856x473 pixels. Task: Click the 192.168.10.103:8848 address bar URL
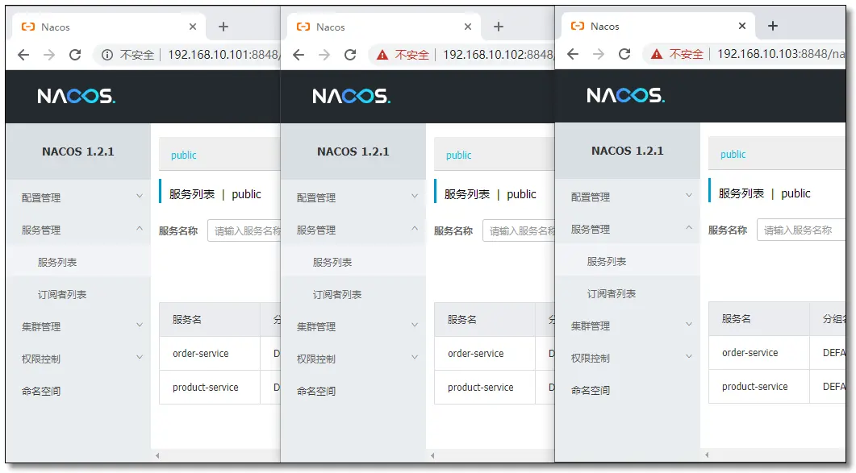pos(781,53)
